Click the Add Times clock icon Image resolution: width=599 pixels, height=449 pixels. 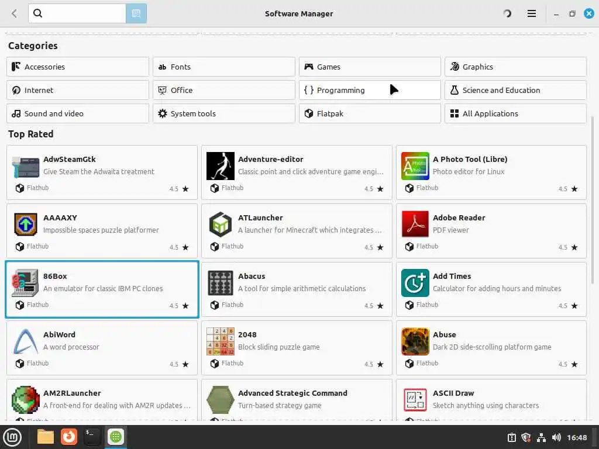[x=415, y=283]
